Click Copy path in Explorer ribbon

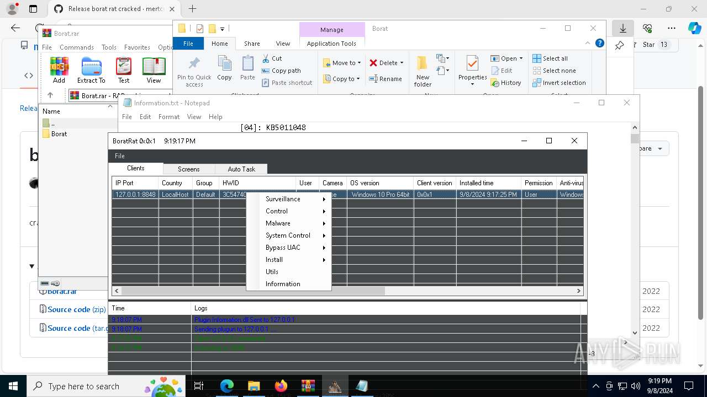pos(281,71)
